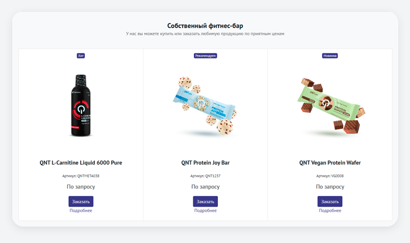The height and width of the screenshot is (243, 410).
Task: Order QNT L-Carnitine Liquid with Заказать
Action: point(81,201)
